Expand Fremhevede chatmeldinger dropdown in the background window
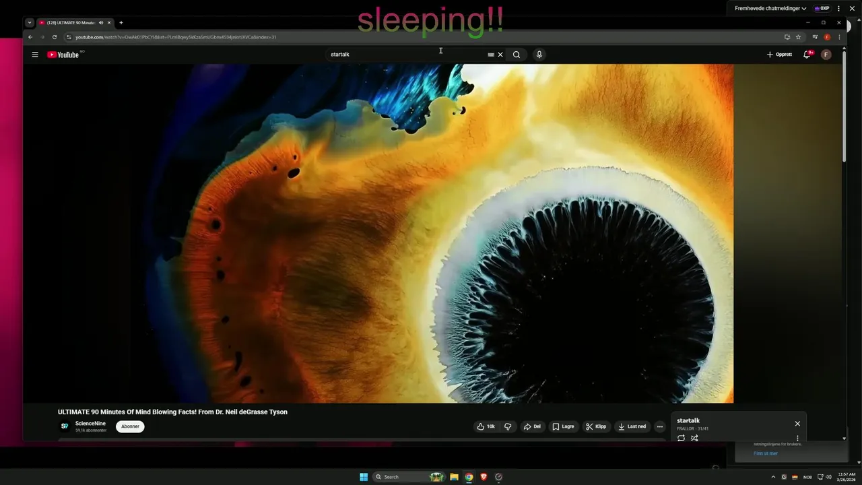This screenshot has height=485, width=862. [770, 8]
